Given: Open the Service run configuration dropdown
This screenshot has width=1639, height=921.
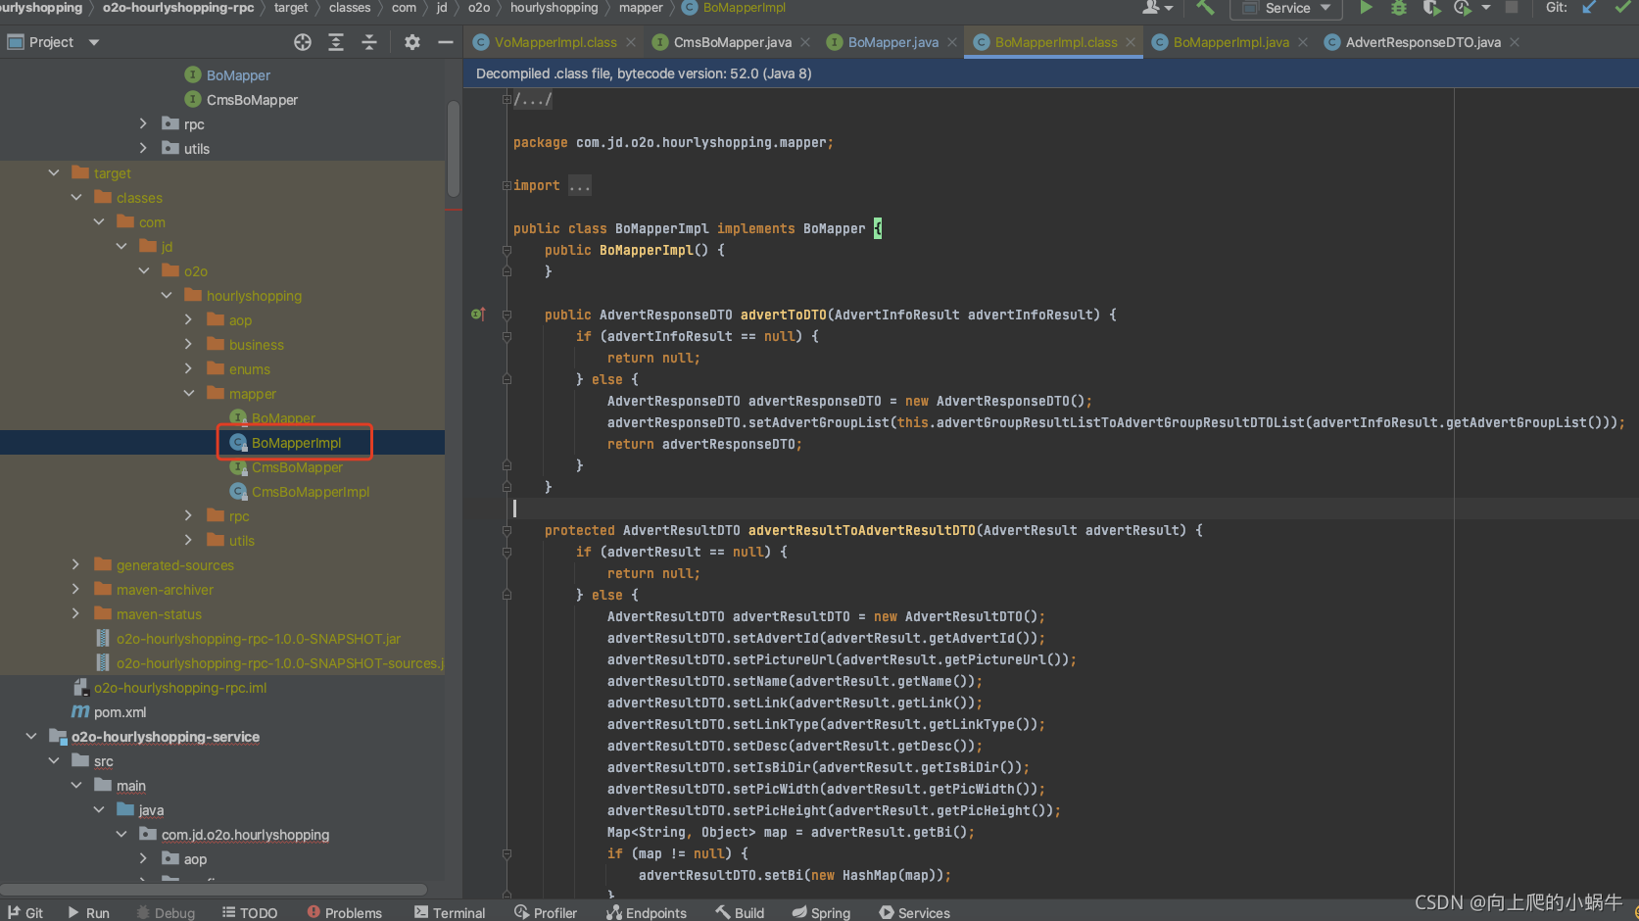Looking at the screenshot, I should pos(1288,8).
